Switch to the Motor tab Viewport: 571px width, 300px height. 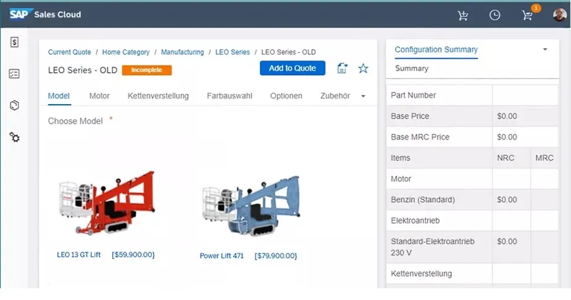click(99, 96)
